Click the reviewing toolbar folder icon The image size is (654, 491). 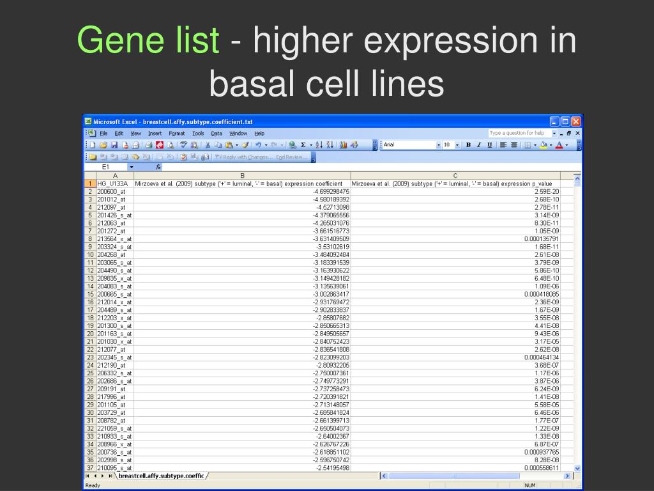(93, 157)
